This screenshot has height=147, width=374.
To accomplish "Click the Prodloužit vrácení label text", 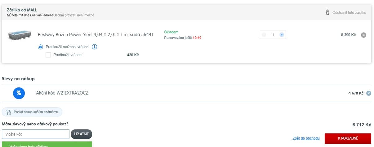I will point(68,55).
